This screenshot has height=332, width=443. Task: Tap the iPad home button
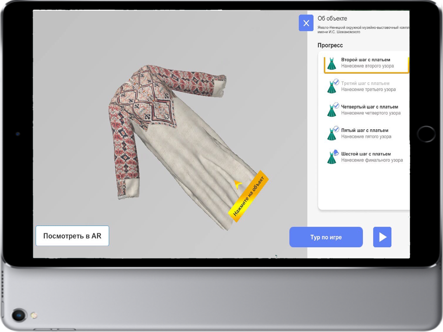click(426, 134)
